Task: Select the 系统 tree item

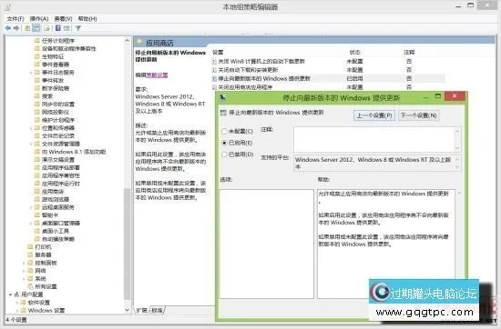Action: coord(41,279)
